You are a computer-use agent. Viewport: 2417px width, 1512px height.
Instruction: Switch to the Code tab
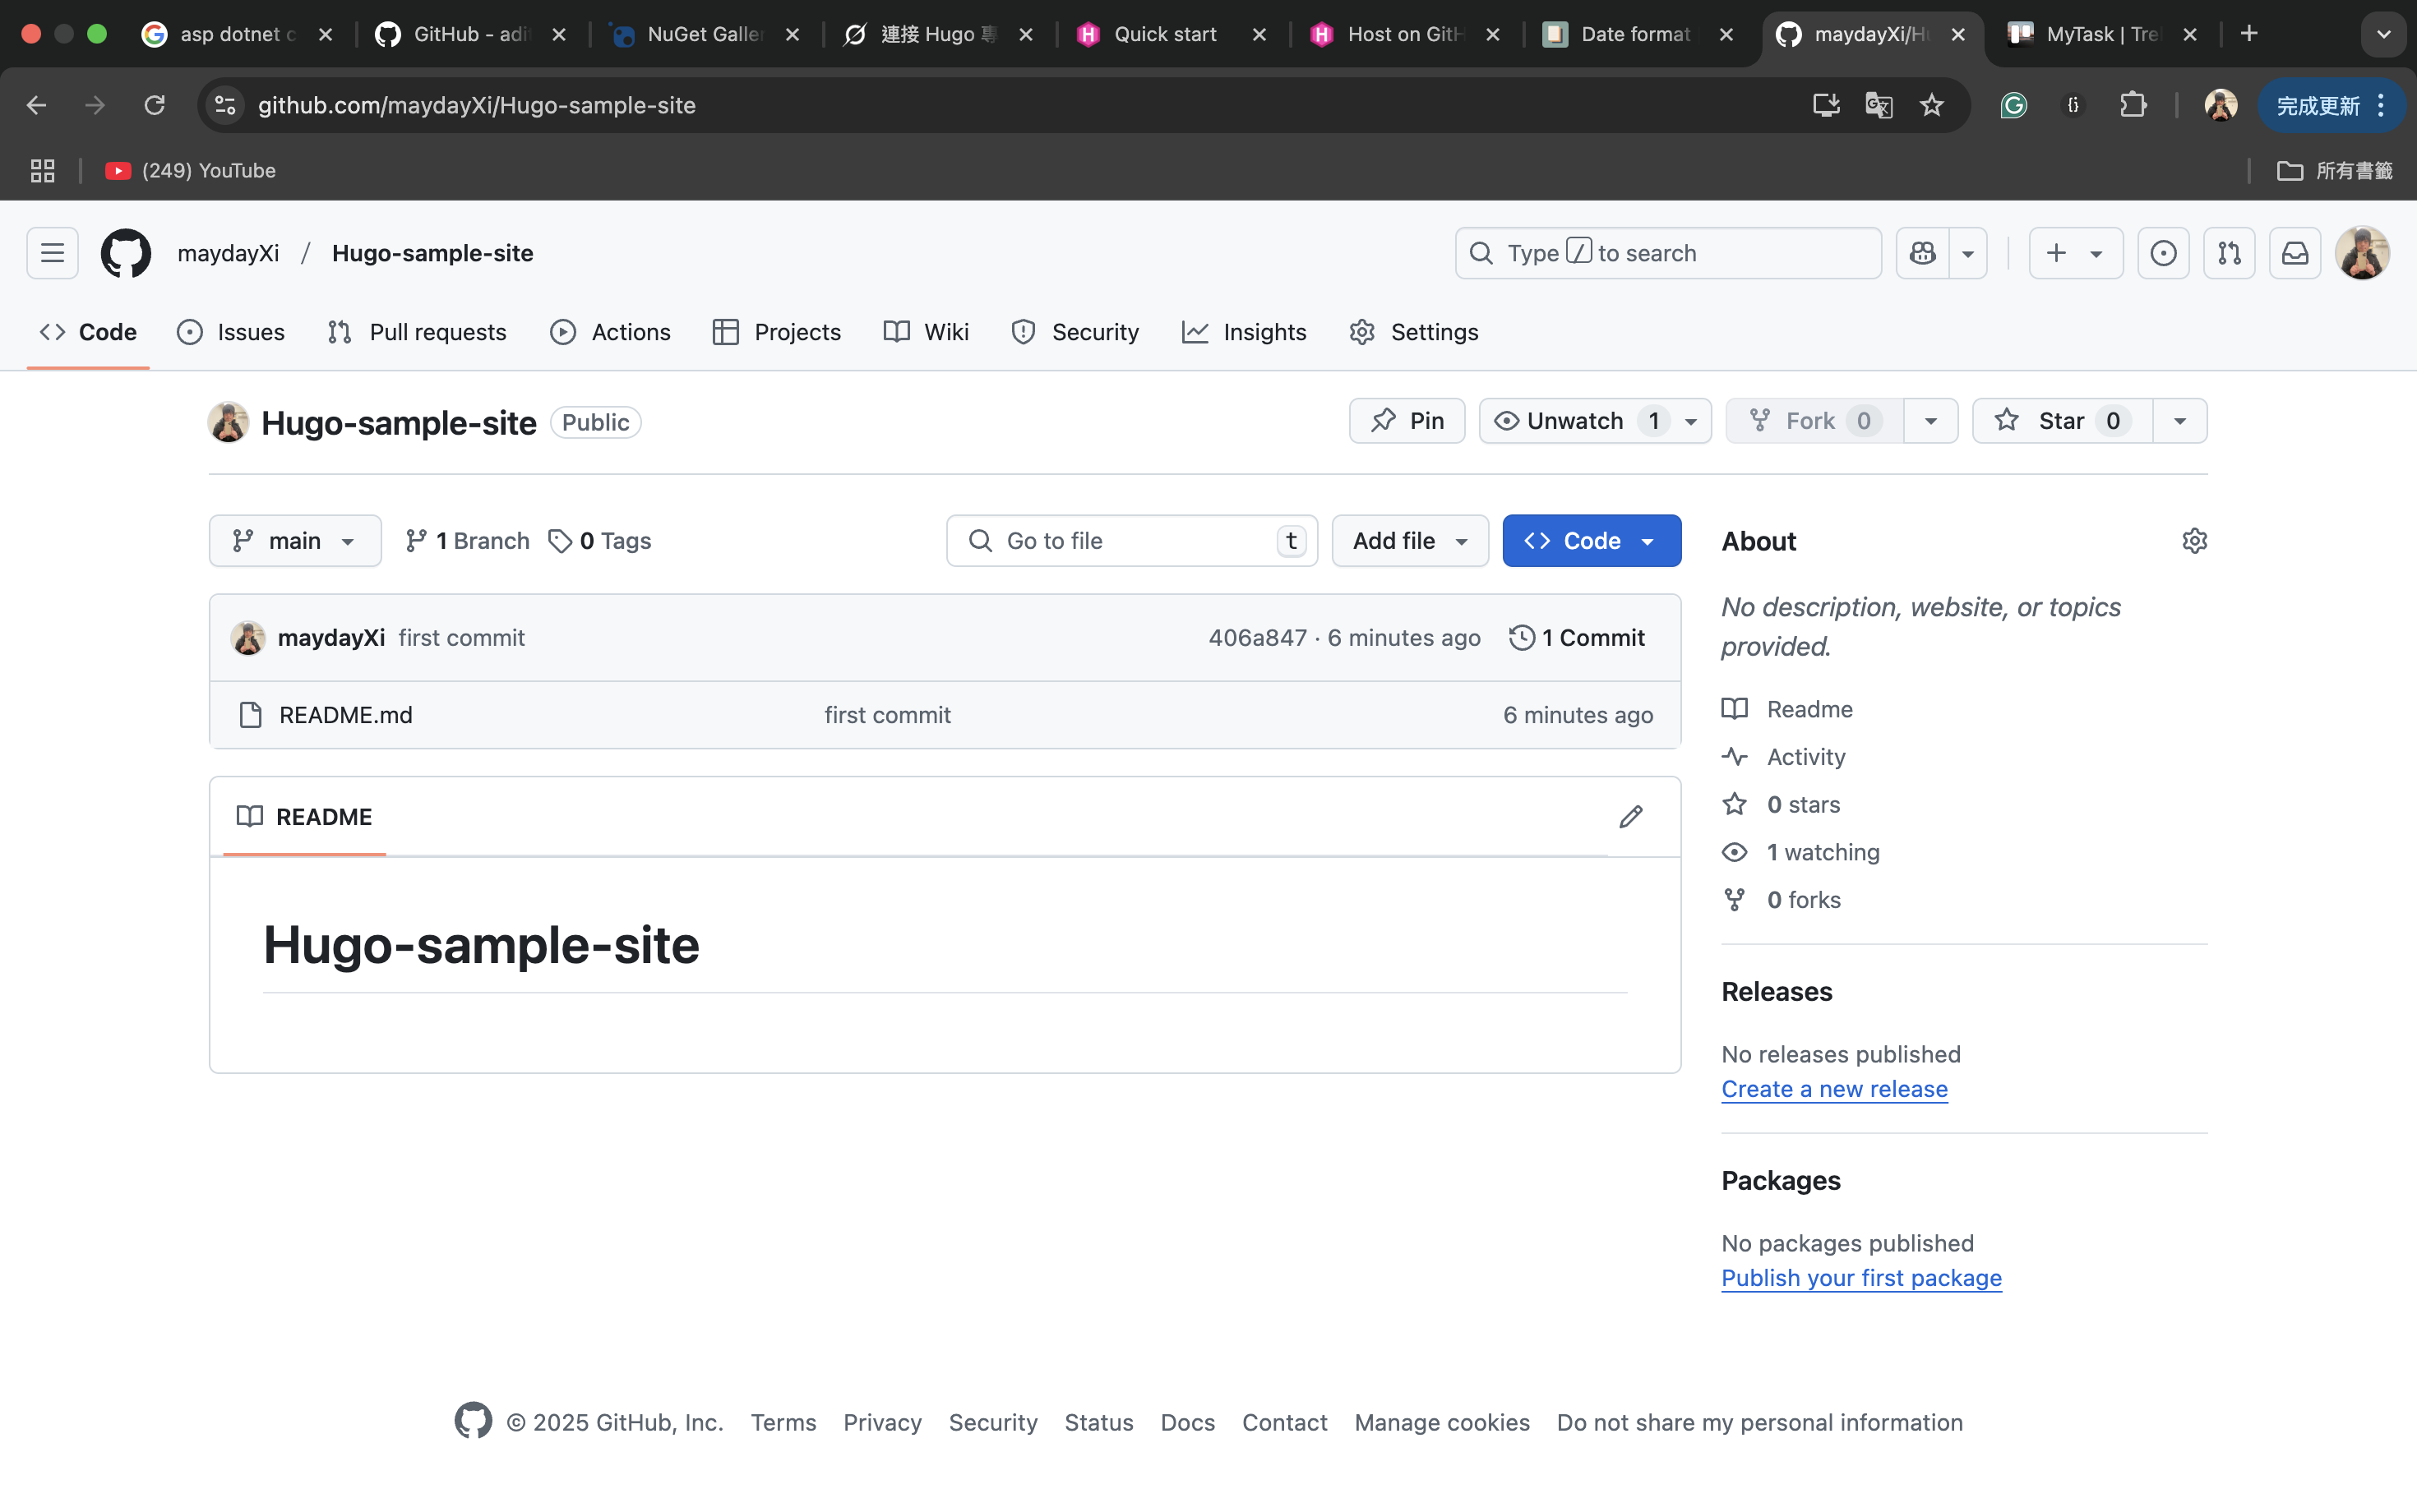pyautogui.click(x=88, y=332)
